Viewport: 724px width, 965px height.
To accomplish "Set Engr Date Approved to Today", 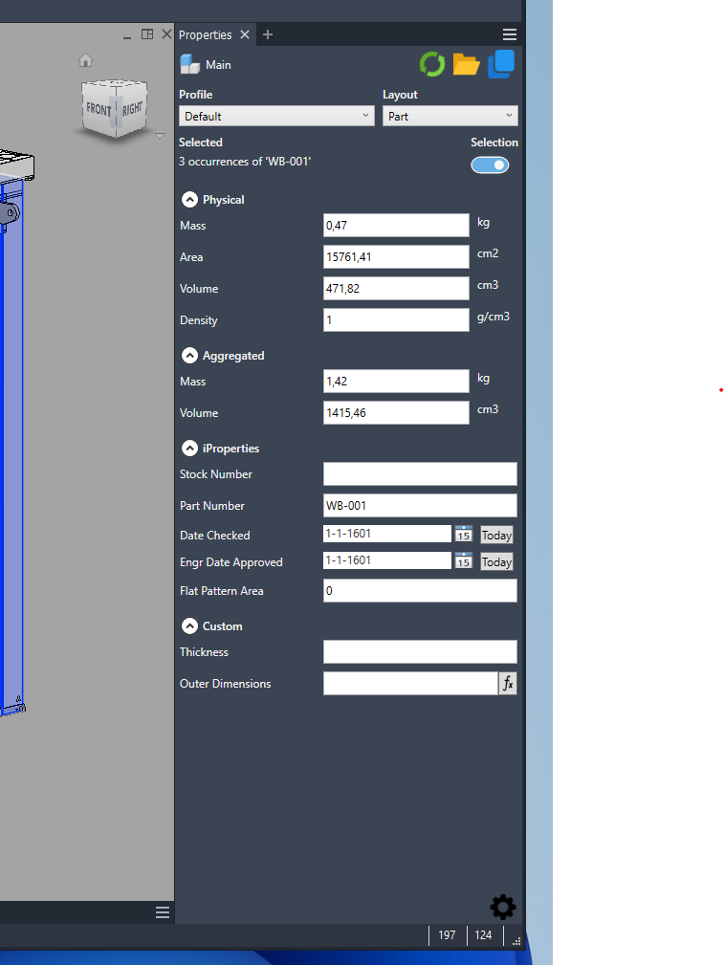I will [496, 562].
